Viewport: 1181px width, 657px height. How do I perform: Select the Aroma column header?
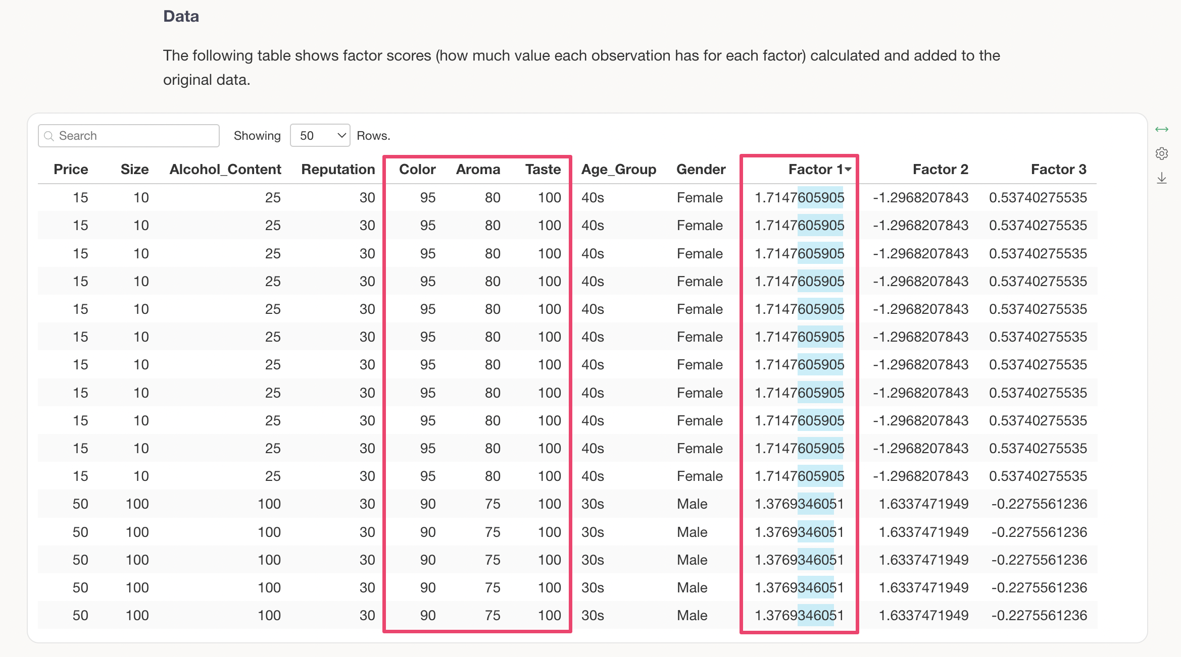pos(478,170)
